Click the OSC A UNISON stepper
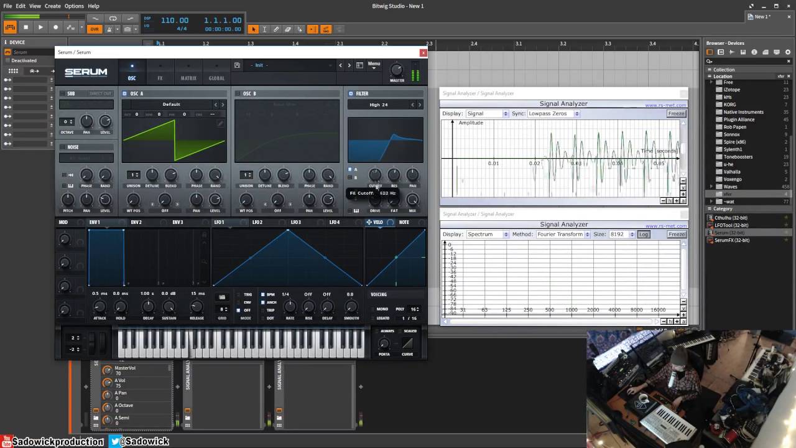The height and width of the screenshot is (448, 796). pos(133,175)
